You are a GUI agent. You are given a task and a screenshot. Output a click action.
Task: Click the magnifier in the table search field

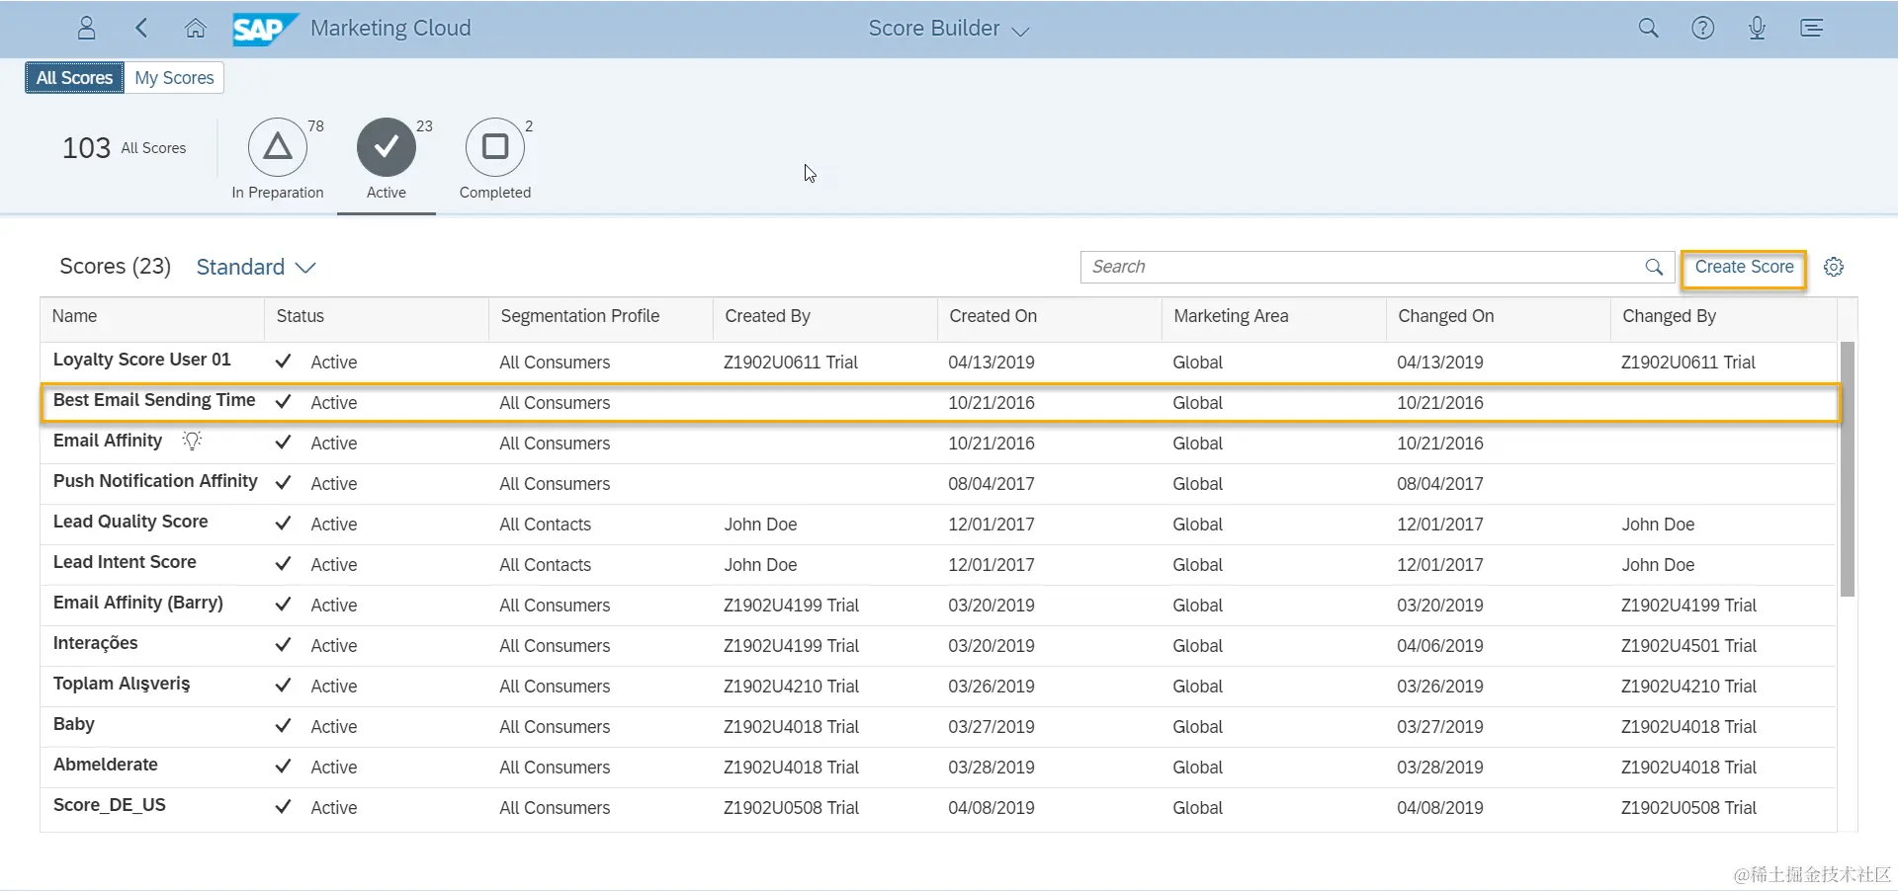pyautogui.click(x=1654, y=267)
